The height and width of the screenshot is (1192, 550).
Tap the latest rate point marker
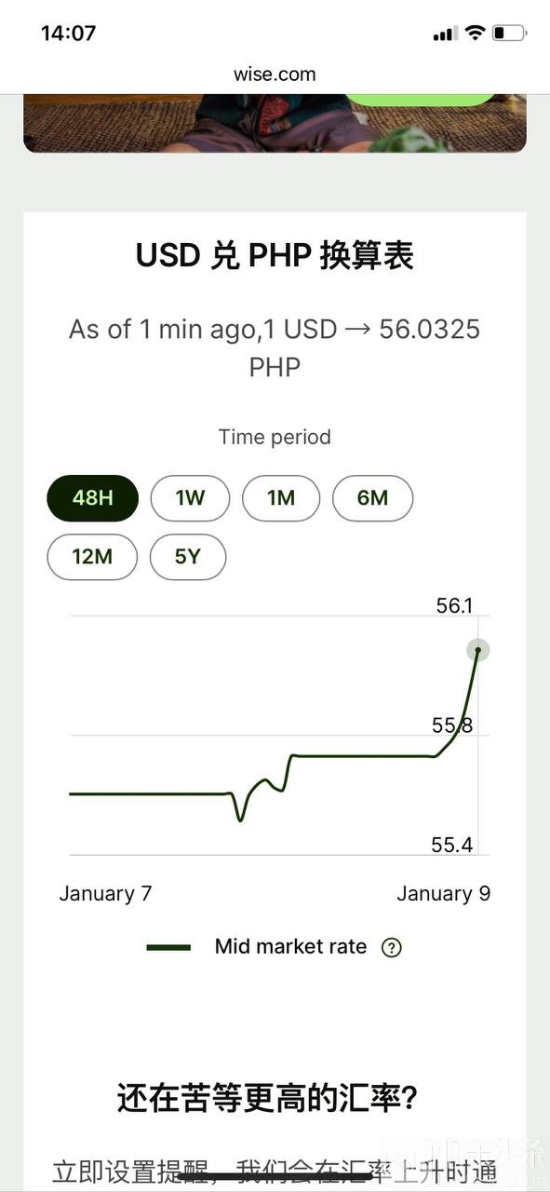tap(478, 650)
